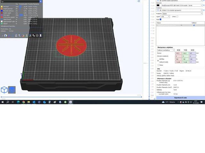Click scale proportions lock icon
The image size is (205, 153).
coord(158,61)
